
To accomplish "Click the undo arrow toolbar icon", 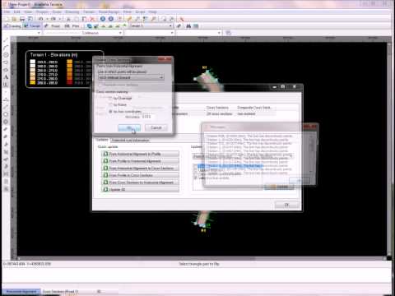I will pos(40,19).
